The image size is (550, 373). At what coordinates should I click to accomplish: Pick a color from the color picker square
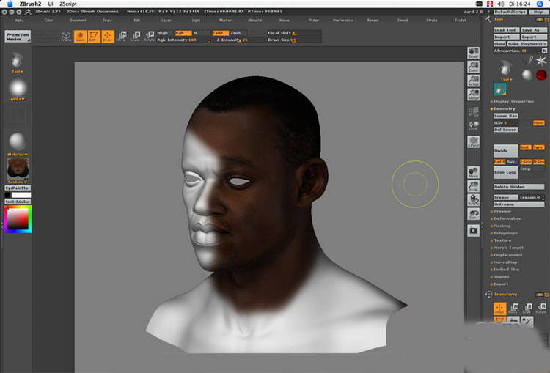(x=18, y=220)
